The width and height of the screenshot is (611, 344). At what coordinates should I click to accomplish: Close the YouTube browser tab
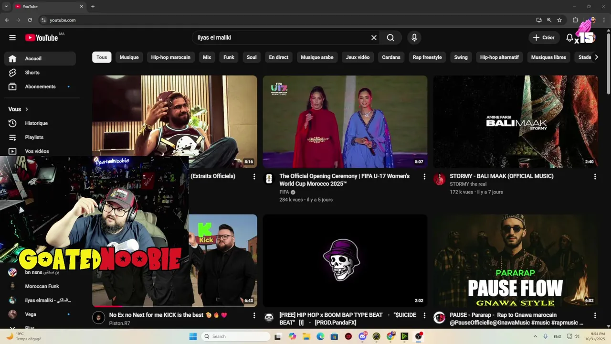81,6
